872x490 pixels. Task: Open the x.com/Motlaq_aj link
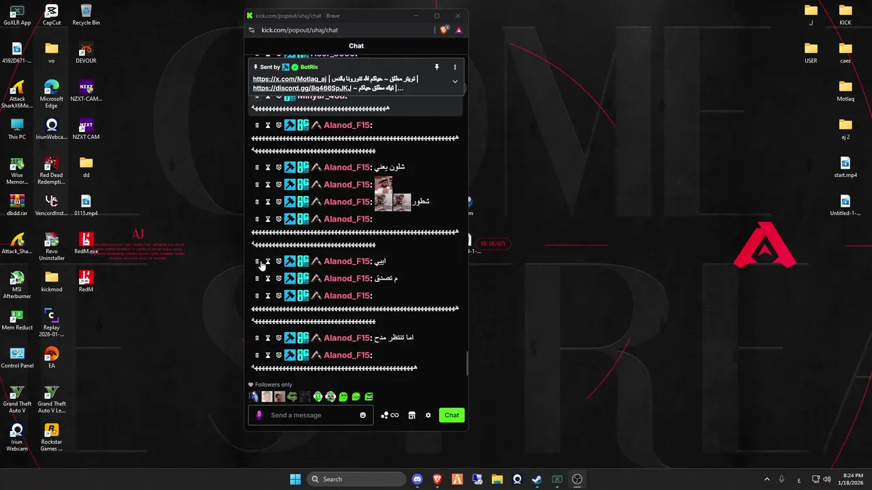pyautogui.click(x=290, y=79)
